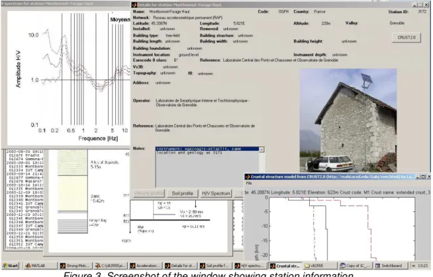Select record 012678 Masarol in list
Viewport: 433px width, 277px height.
click(x=26, y=181)
